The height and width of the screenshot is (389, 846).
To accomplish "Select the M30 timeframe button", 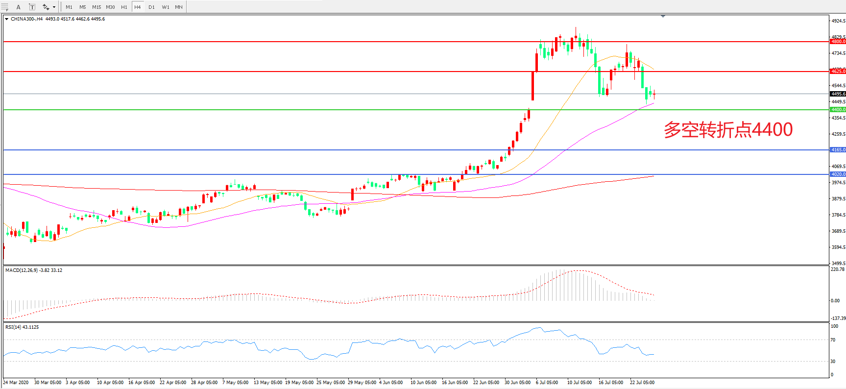I will [x=111, y=7].
